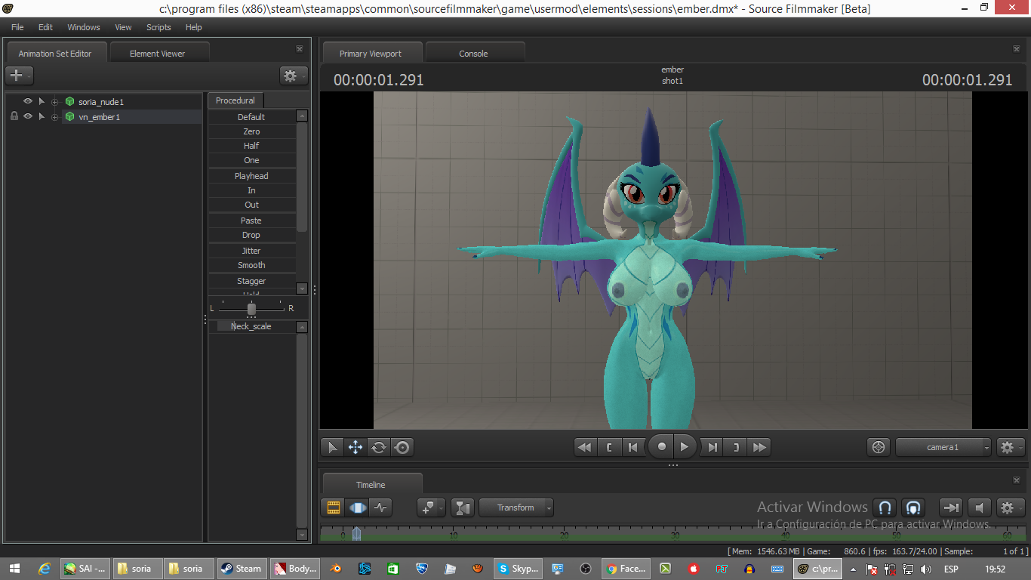Step forward one frame
This screenshot has width=1031, height=580.
712,447
